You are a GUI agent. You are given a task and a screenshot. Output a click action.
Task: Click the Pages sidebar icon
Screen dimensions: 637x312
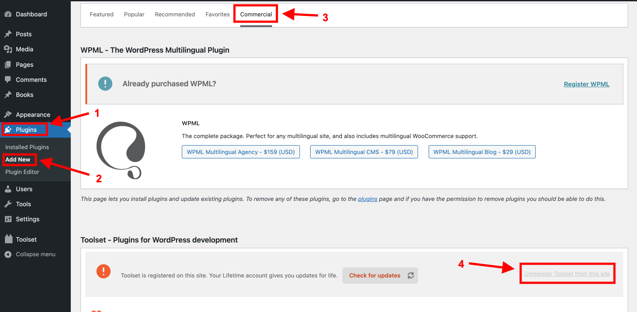click(x=8, y=65)
